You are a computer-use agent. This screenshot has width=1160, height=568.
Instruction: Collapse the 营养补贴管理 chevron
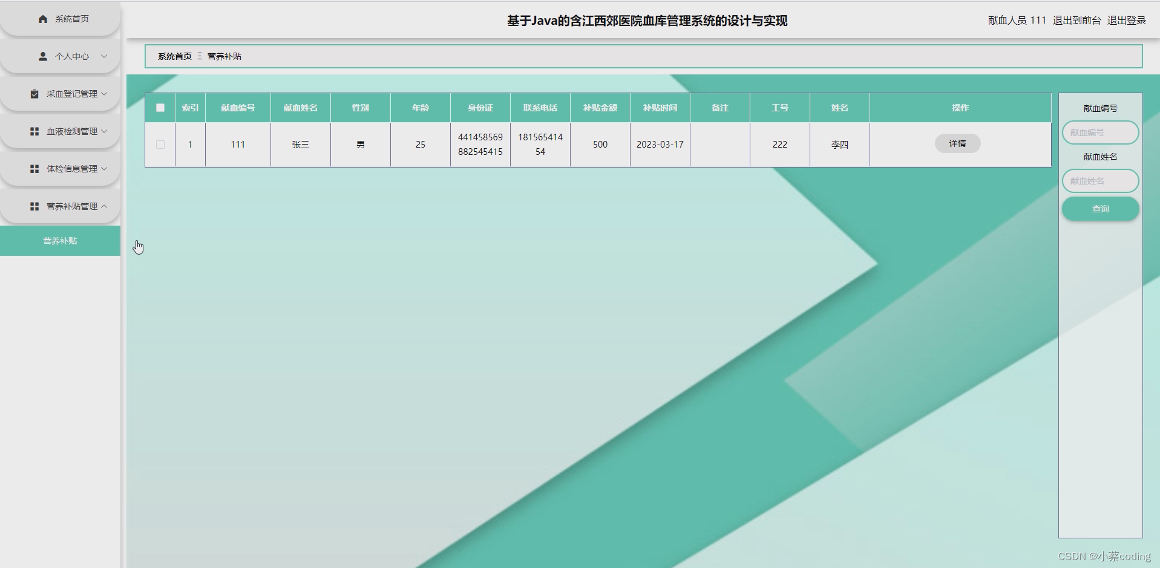pyautogui.click(x=104, y=206)
